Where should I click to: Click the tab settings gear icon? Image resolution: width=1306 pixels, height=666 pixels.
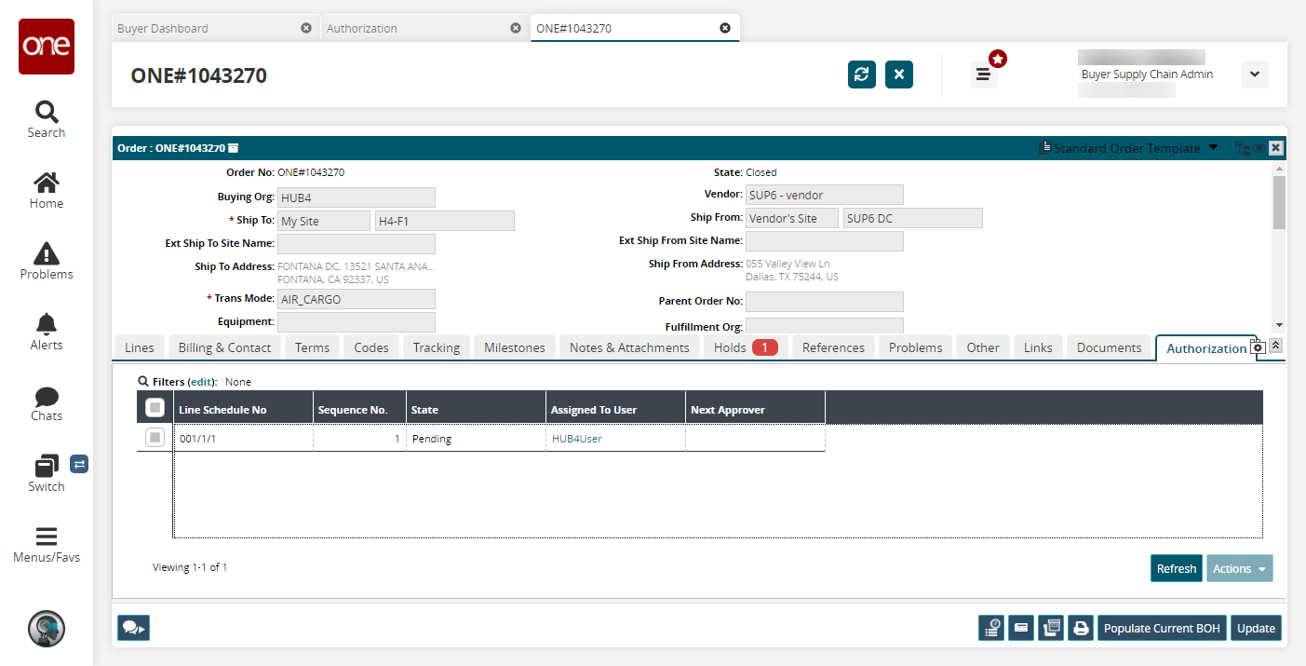[1258, 347]
